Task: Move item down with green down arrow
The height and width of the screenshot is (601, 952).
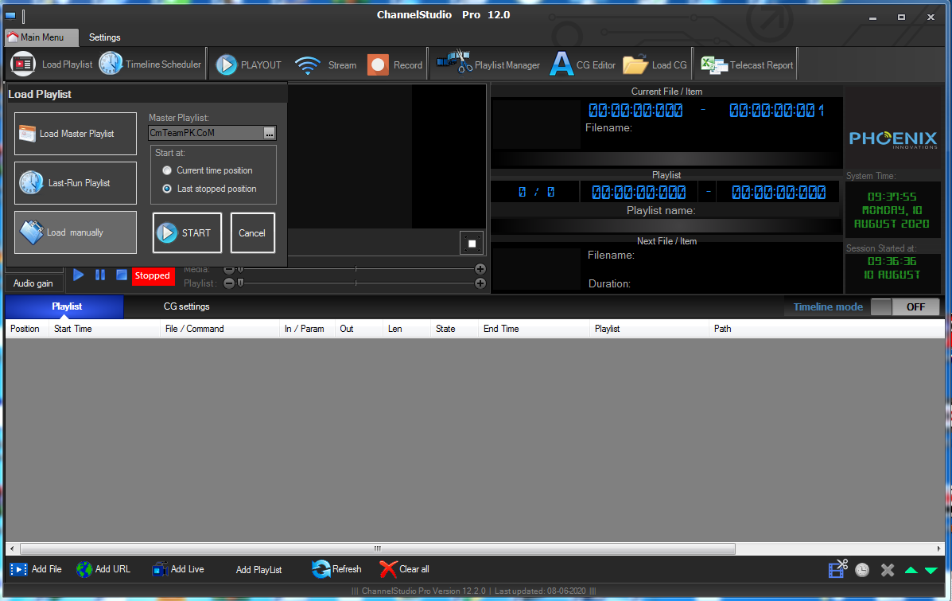Action: tap(931, 570)
